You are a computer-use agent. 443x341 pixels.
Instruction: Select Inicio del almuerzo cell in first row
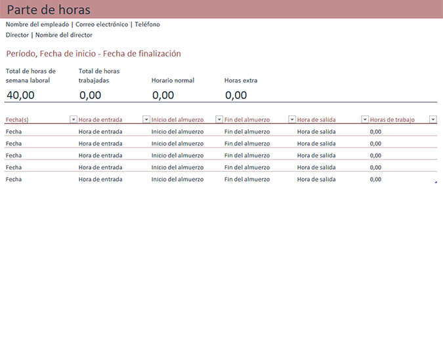[x=177, y=132]
